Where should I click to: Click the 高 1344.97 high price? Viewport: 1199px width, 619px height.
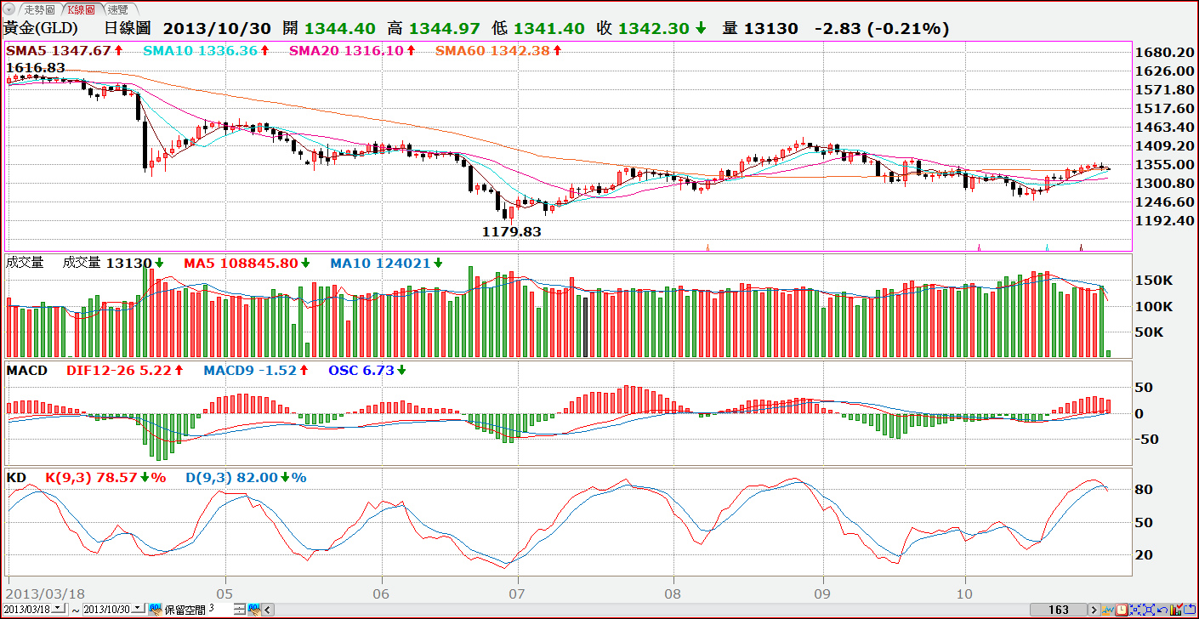click(433, 29)
